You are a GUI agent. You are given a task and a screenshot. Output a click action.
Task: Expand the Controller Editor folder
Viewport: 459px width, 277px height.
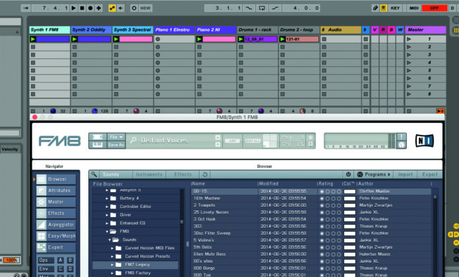107,207
